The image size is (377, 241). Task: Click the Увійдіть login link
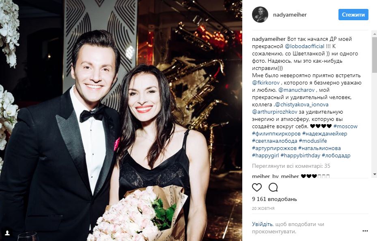coord(262,224)
